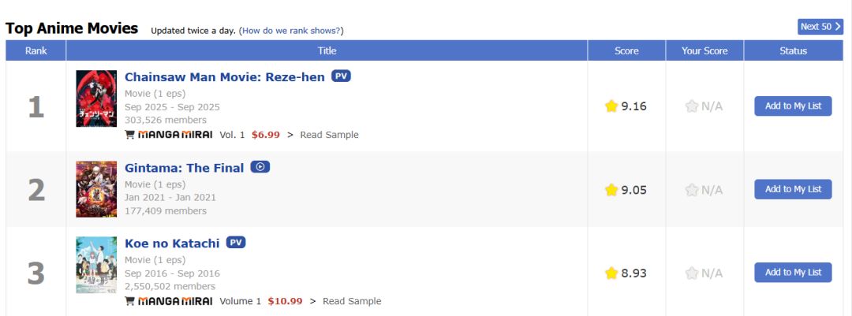Open the Gintama: The Final poster thumbnail
Image resolution: width=852 pixels, height=316 pixels.
click(96, 189)
